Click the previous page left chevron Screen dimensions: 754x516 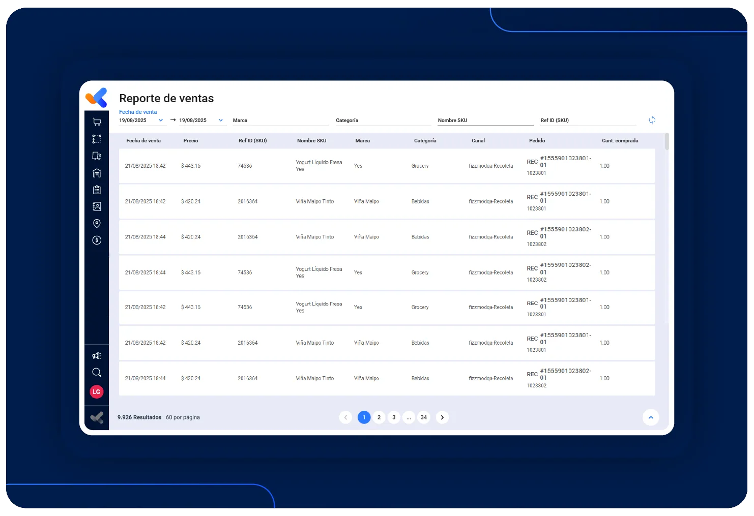(x=345, y=417)
